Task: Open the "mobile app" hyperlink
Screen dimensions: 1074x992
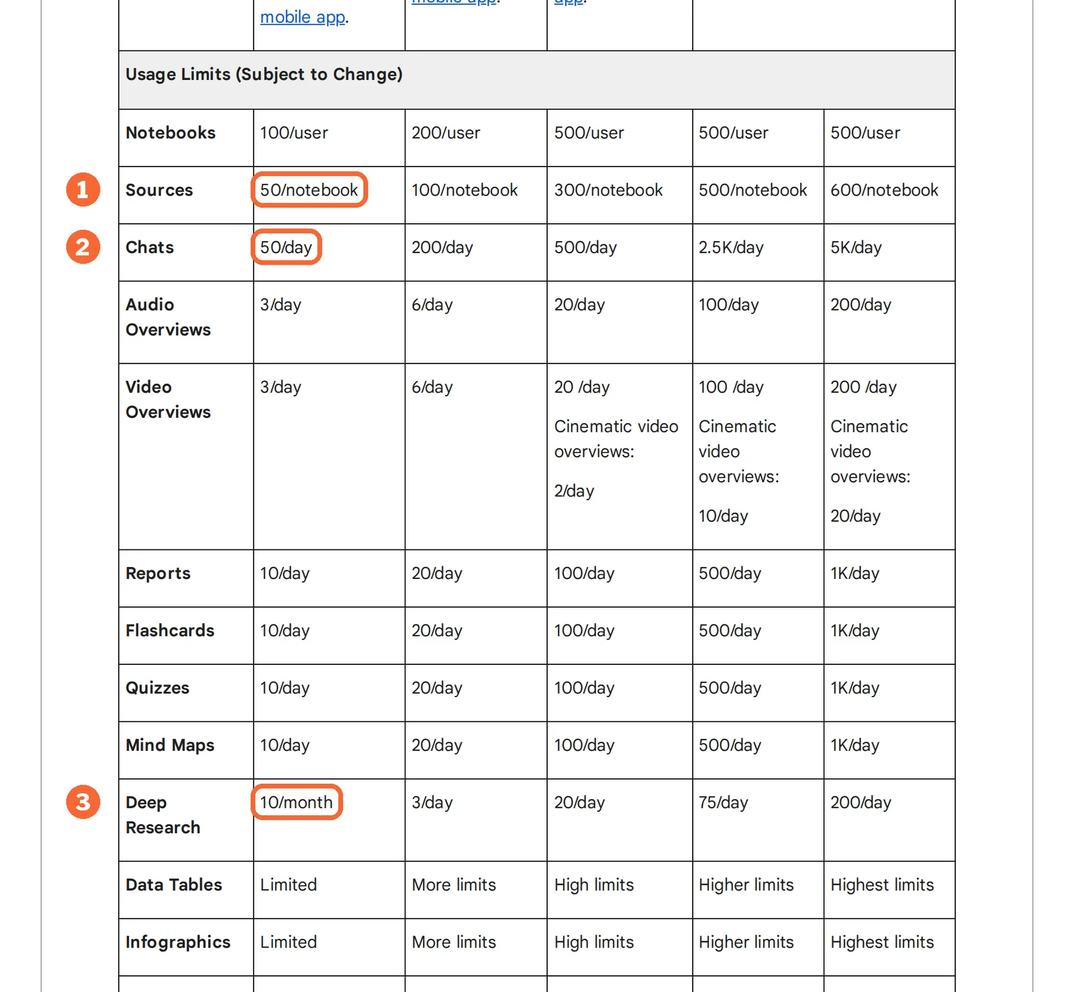Action: tap(303, 17)
